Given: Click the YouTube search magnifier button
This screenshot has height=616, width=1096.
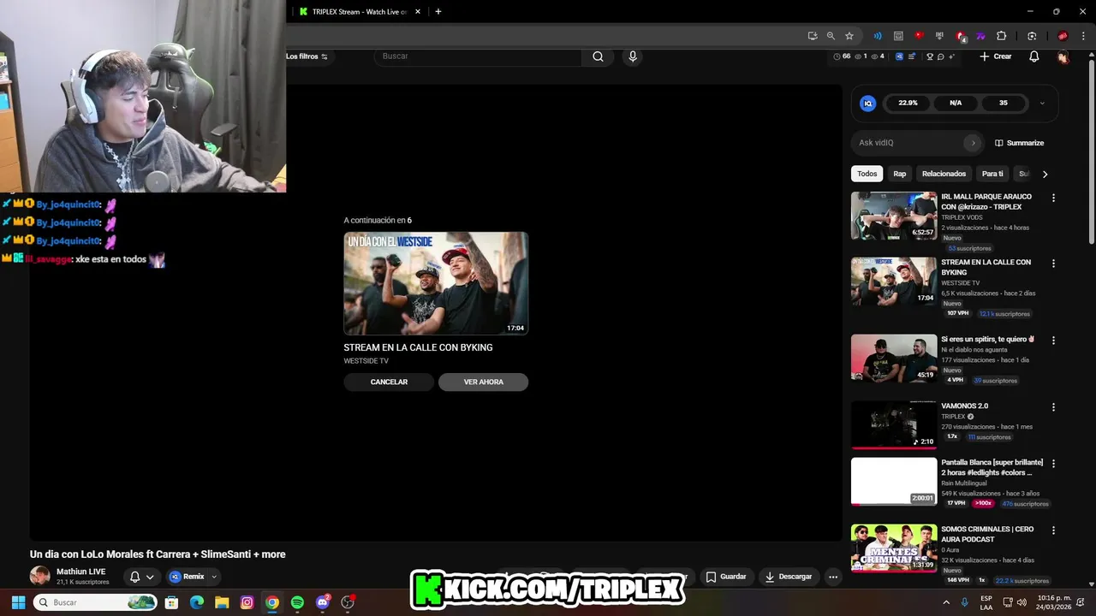Looking at the screenshot, I should [x=598, y=56].
